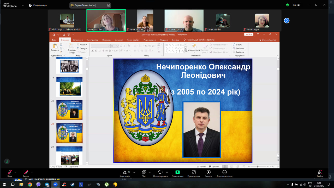Click the green Поделиться share screen icon
This screenshot has width=334, height=188.
coord(177,172)
